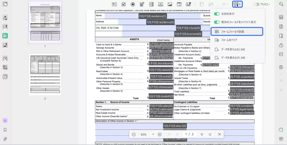Open the OCR tool in right sidebar
Image resolution: width=287 pixels, height=145 pixels.
coord(281,17)
